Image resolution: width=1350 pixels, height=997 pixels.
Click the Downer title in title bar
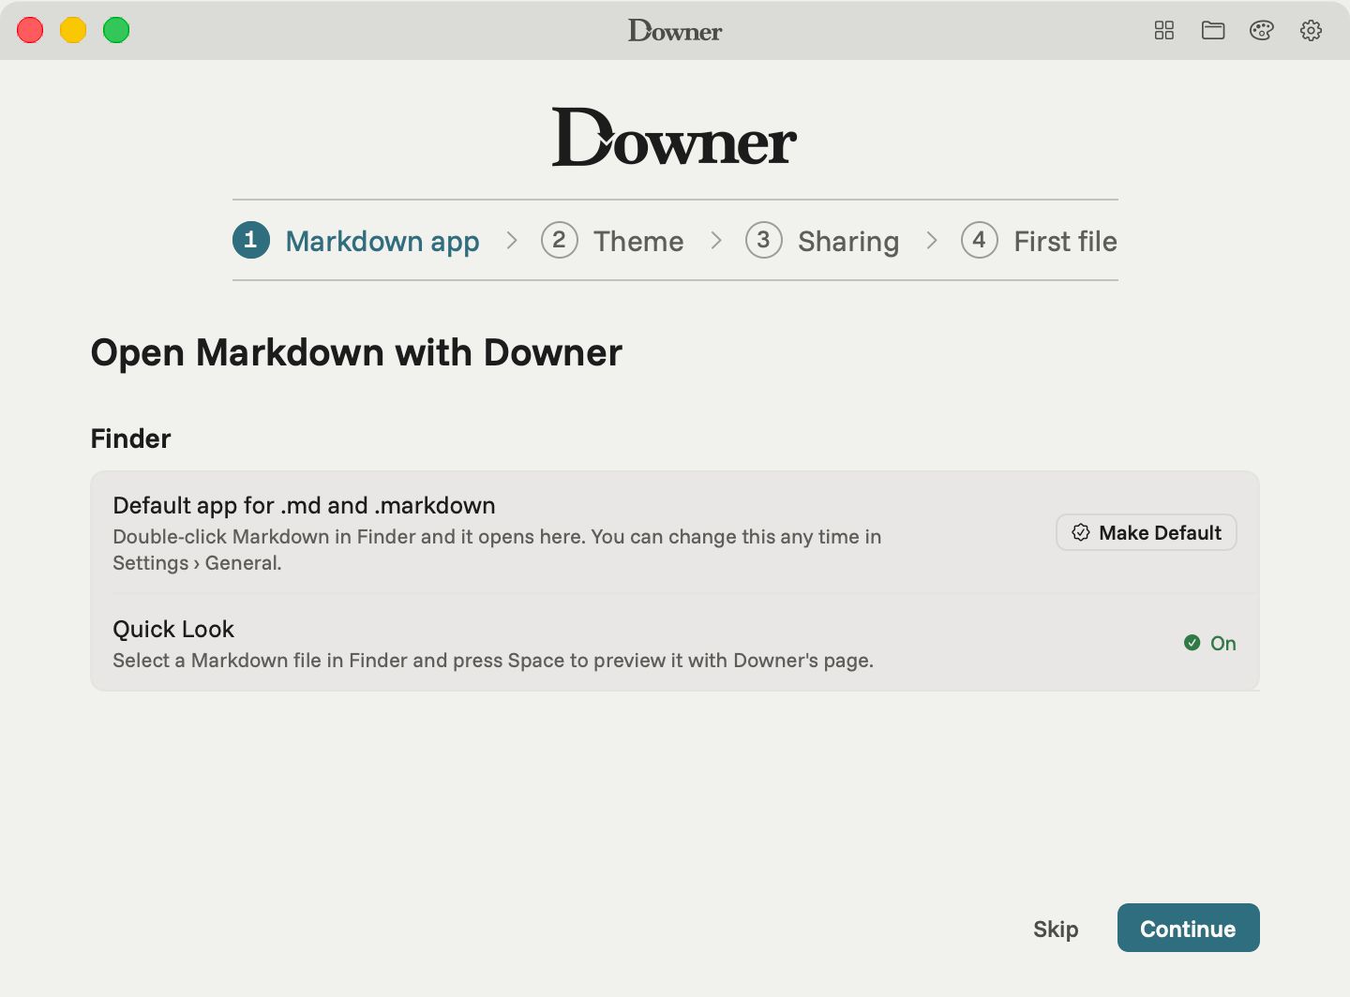pos(675,31)
